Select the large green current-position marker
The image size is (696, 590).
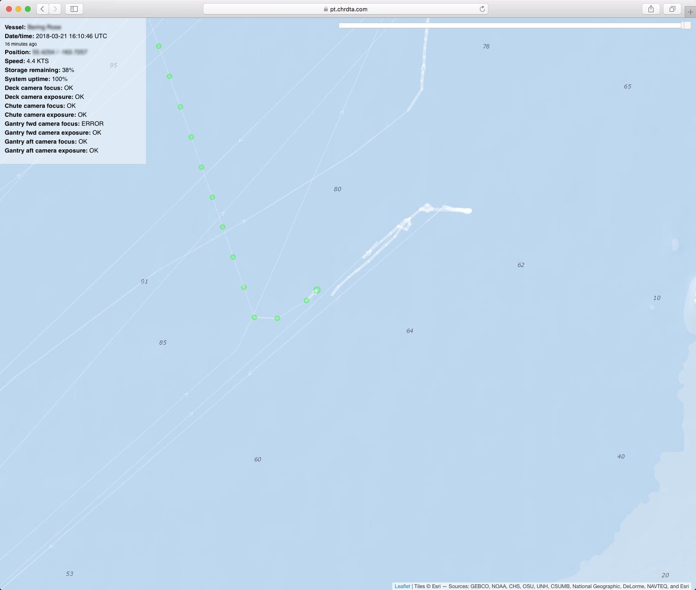(x=317, y=290)
